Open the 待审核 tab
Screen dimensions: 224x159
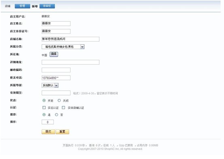coord(47,6)
